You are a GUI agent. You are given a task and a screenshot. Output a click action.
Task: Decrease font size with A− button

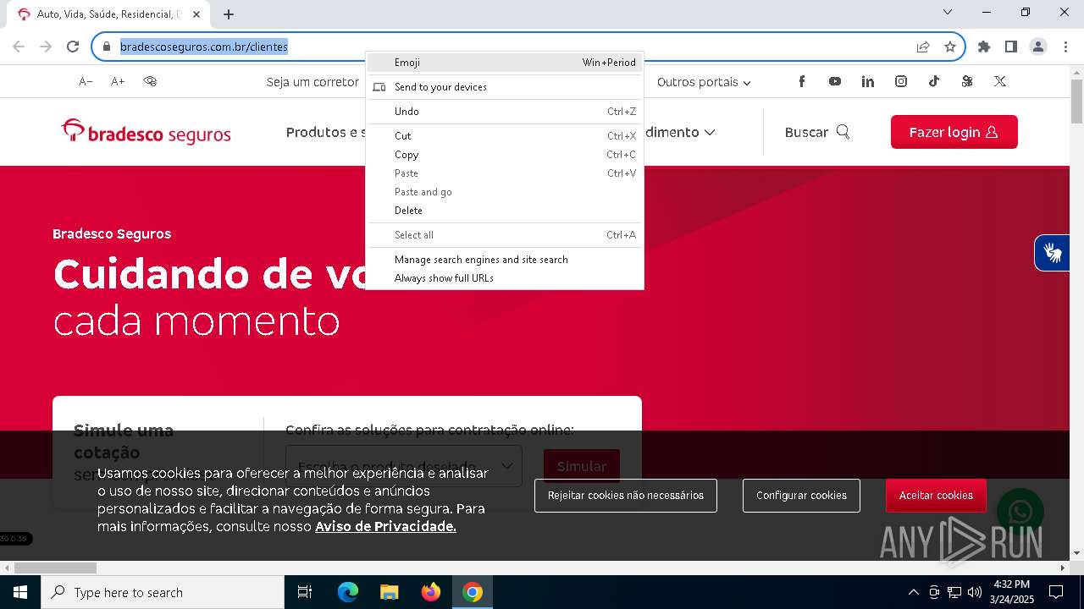coord(86,81)
